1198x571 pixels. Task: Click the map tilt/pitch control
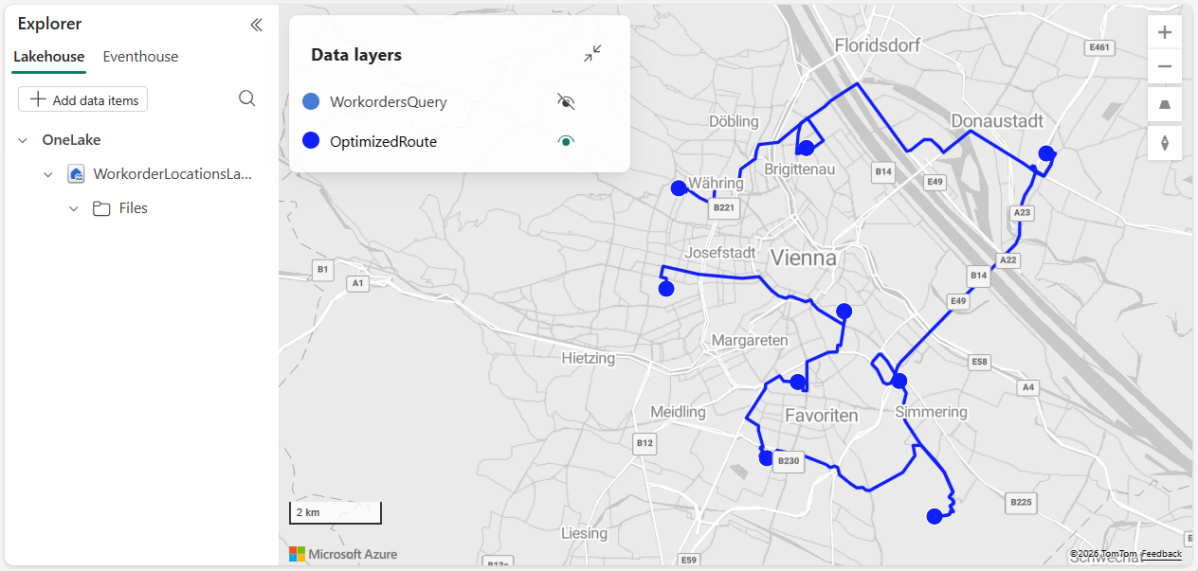[1164, 104]
